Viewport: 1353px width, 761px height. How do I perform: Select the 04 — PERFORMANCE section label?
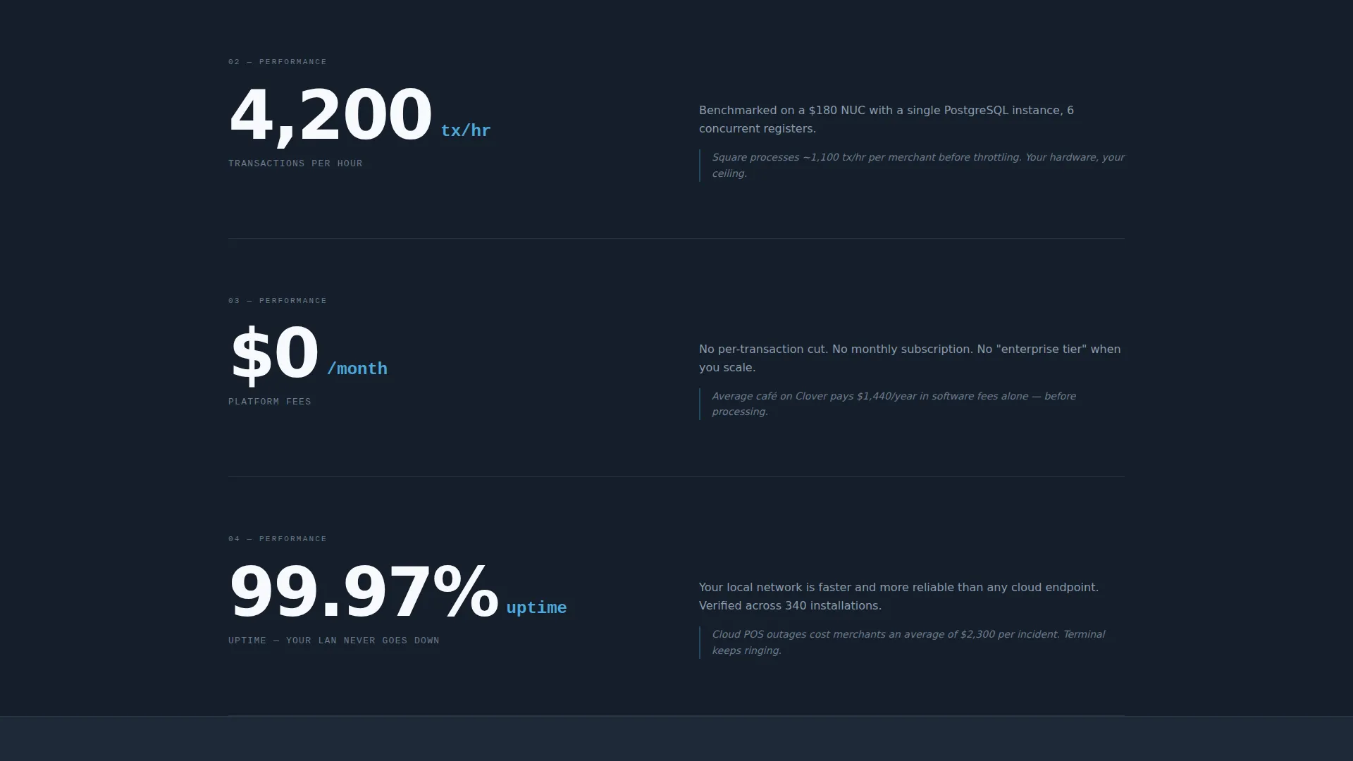tap(278, 539)
